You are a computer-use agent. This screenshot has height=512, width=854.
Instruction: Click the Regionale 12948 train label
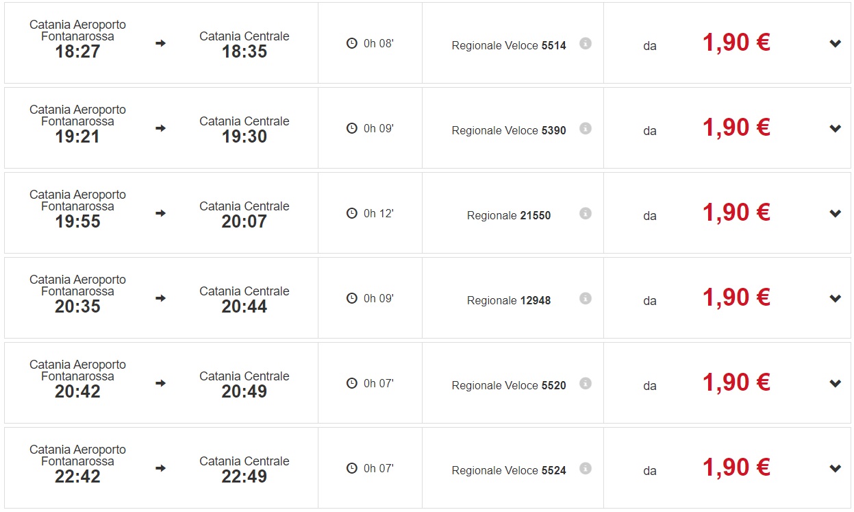[509, 300]
